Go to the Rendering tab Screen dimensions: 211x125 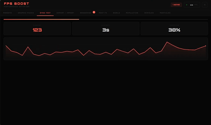(x=86, y=13)
